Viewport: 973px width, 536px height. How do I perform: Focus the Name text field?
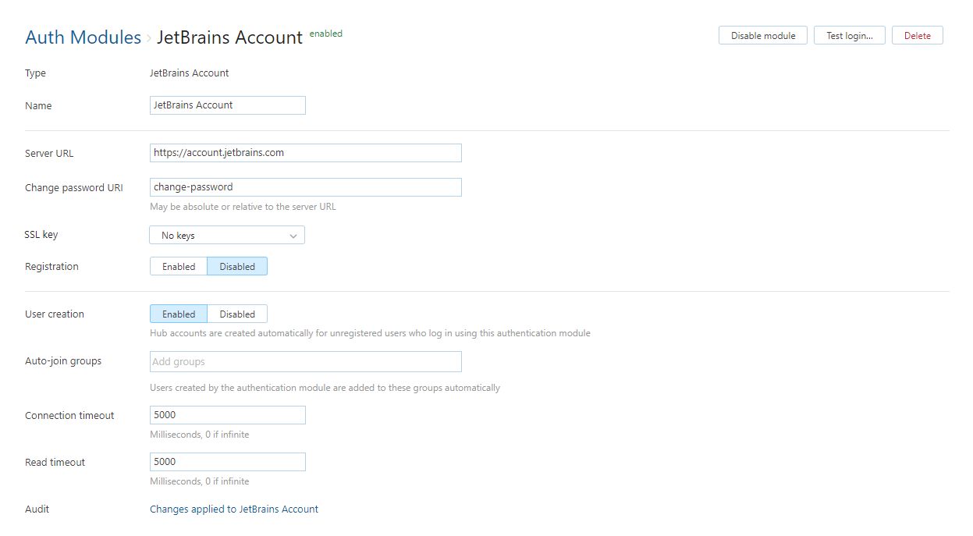[227, 105]
